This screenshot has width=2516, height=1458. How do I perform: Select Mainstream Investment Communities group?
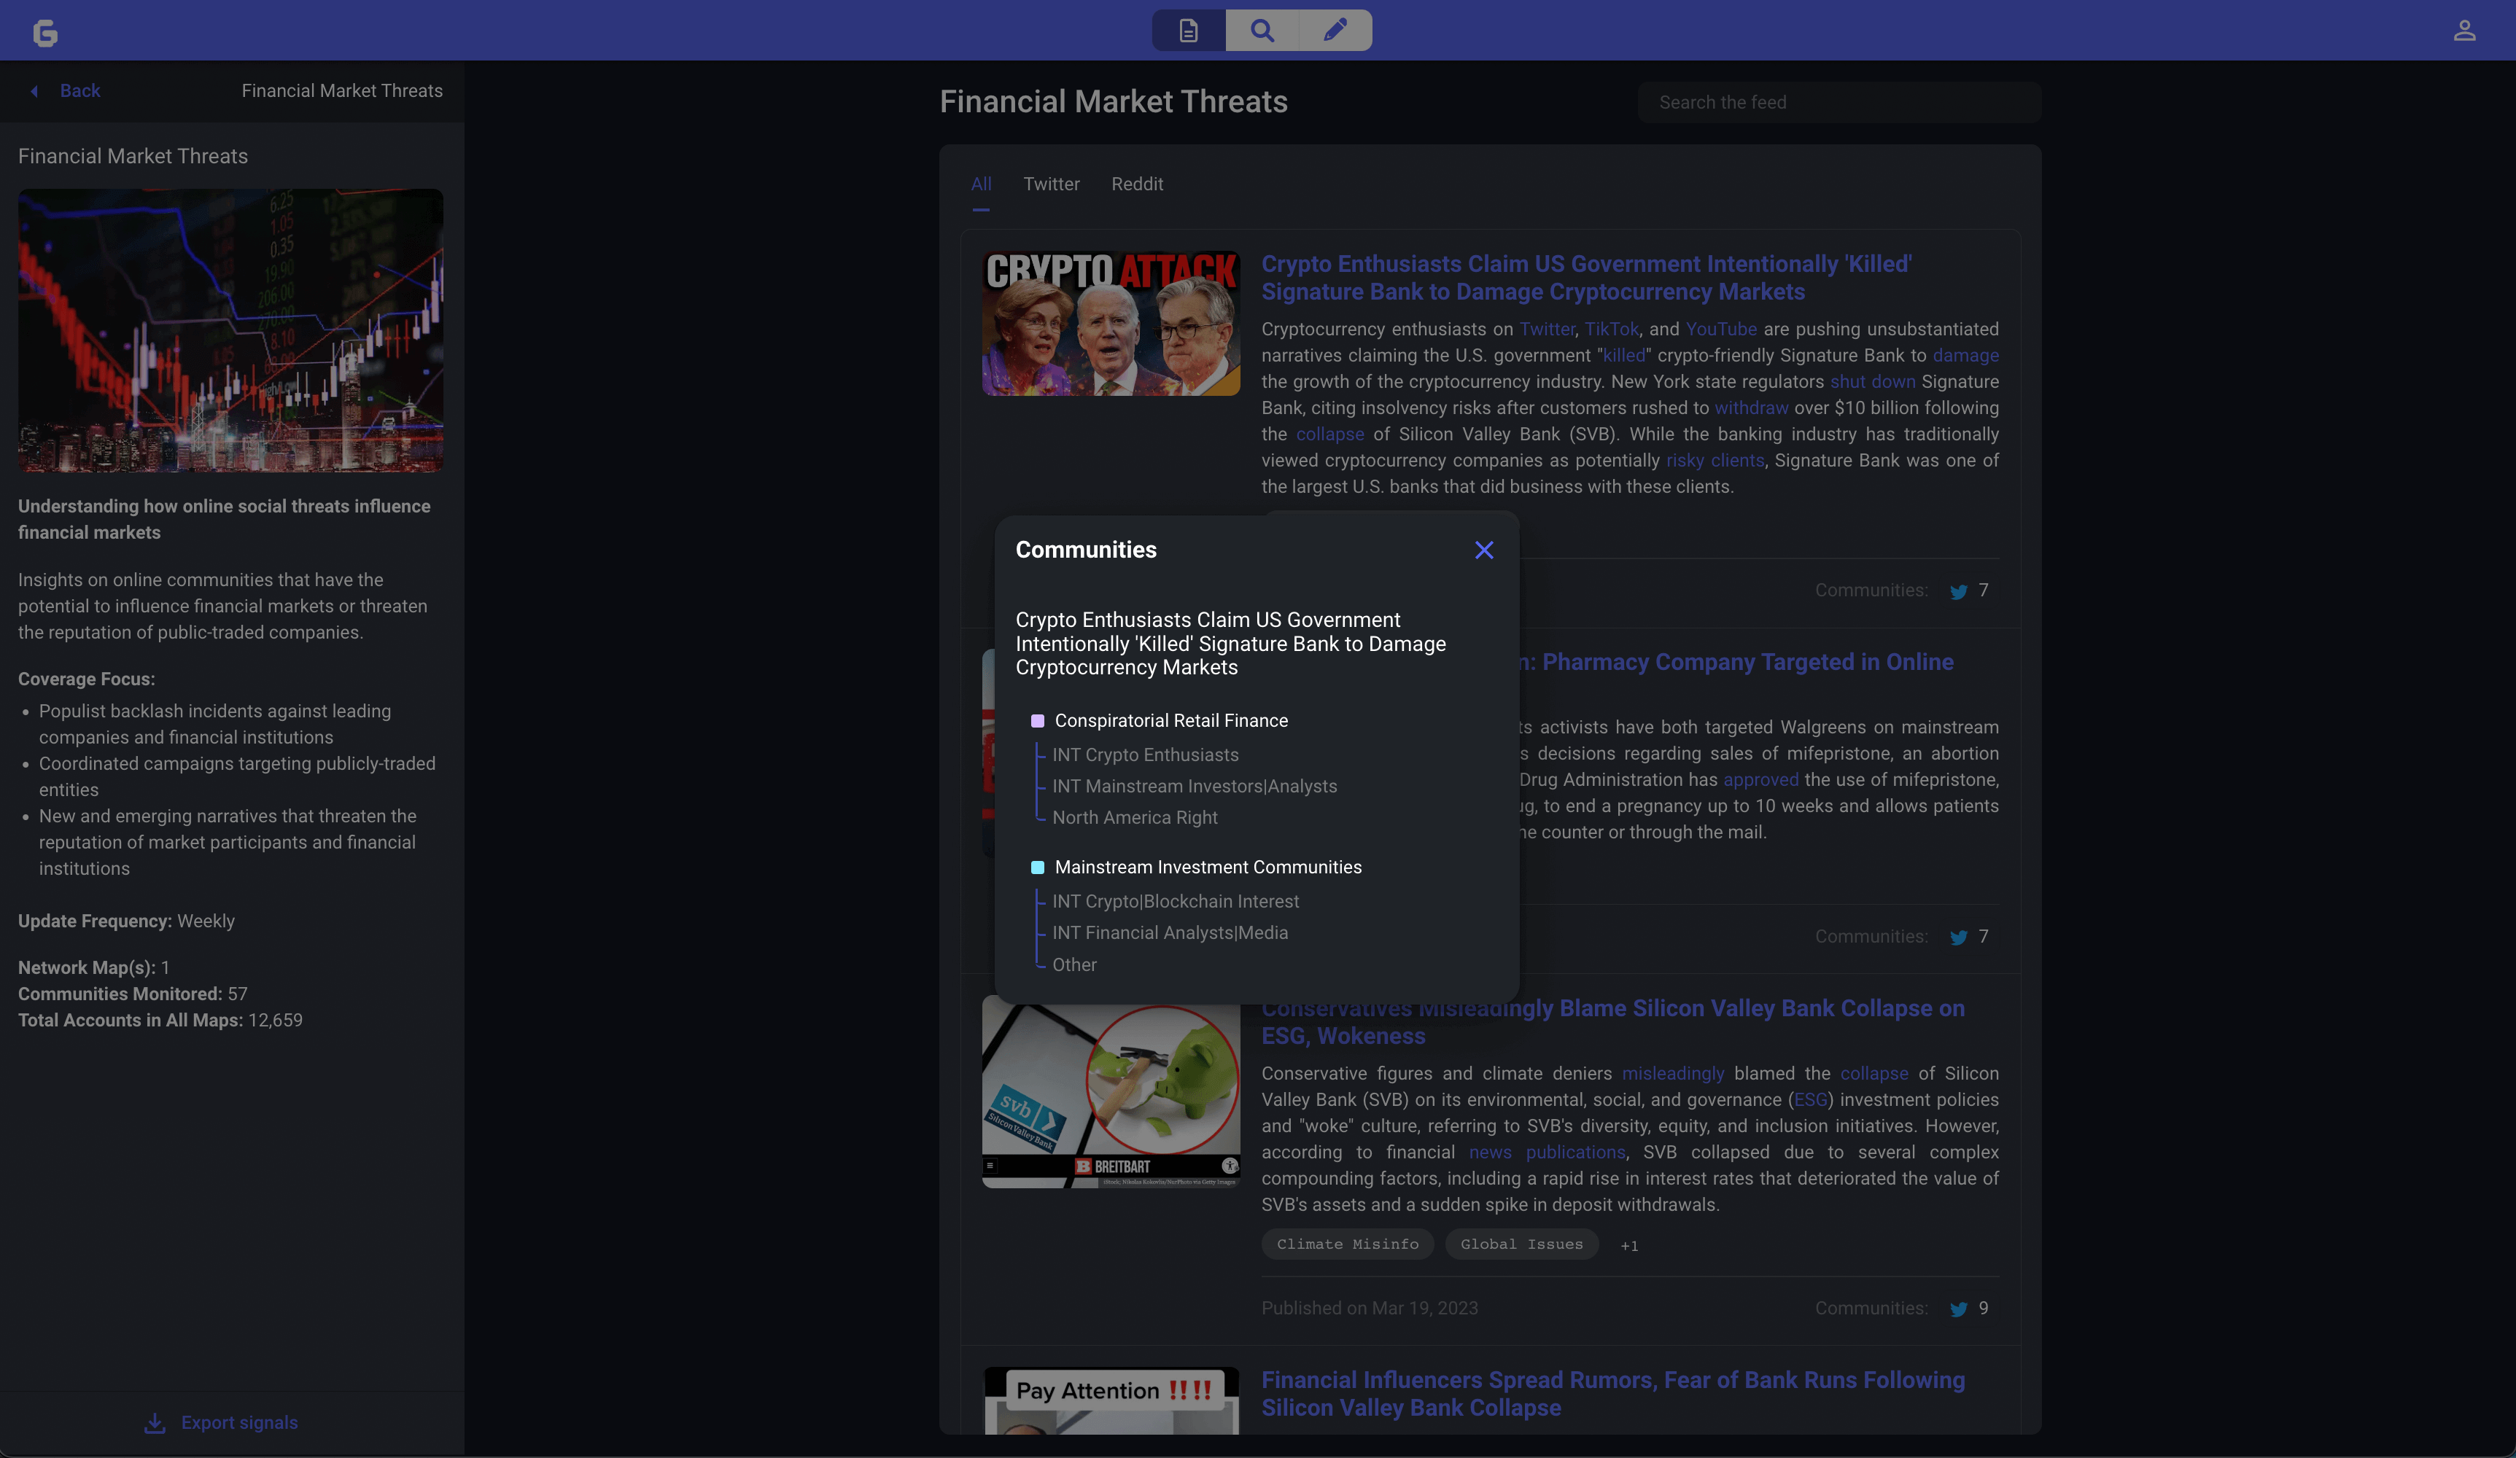1208,868
